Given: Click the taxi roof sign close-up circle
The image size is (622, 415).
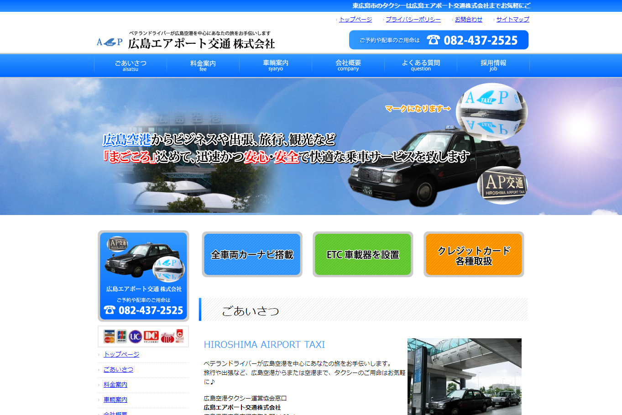Looking at the screenshot, I should (493, 112).
